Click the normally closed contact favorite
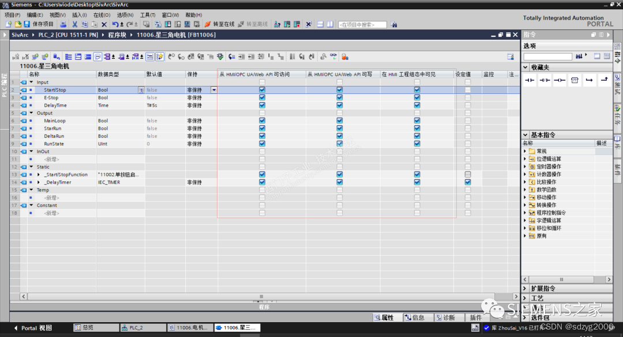Screen dimensions: 623x337 coord(545,80)
